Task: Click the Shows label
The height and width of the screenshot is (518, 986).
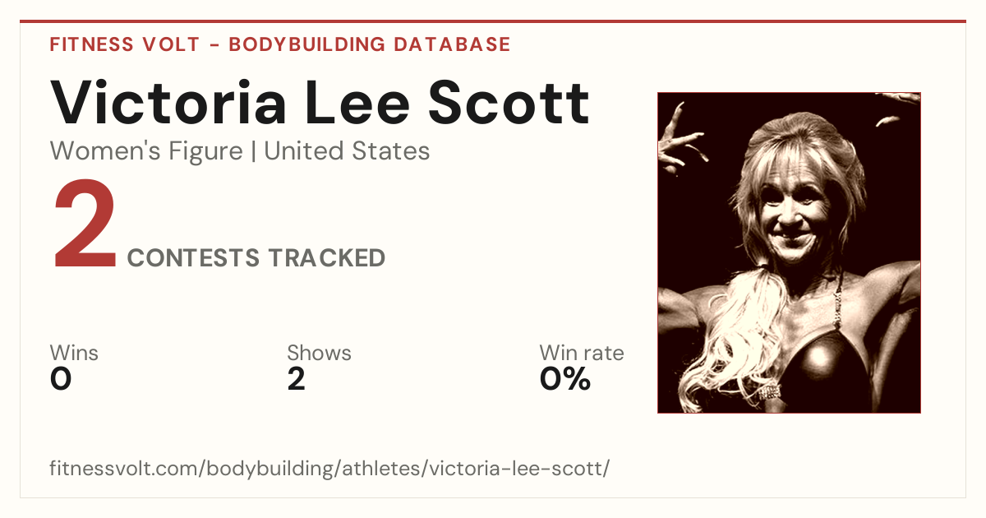Action: (319, 354)
